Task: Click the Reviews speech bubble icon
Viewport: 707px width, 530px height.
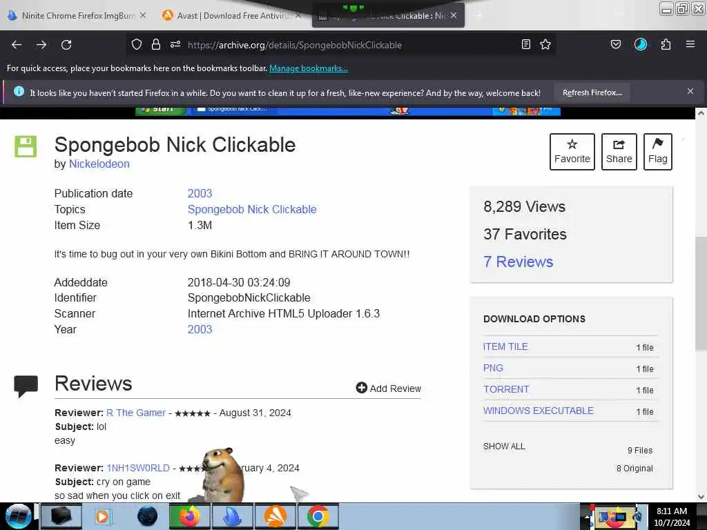Action: [26, 386]
